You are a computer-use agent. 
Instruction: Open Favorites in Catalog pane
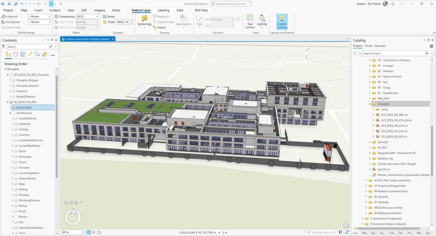pos(380,46)
